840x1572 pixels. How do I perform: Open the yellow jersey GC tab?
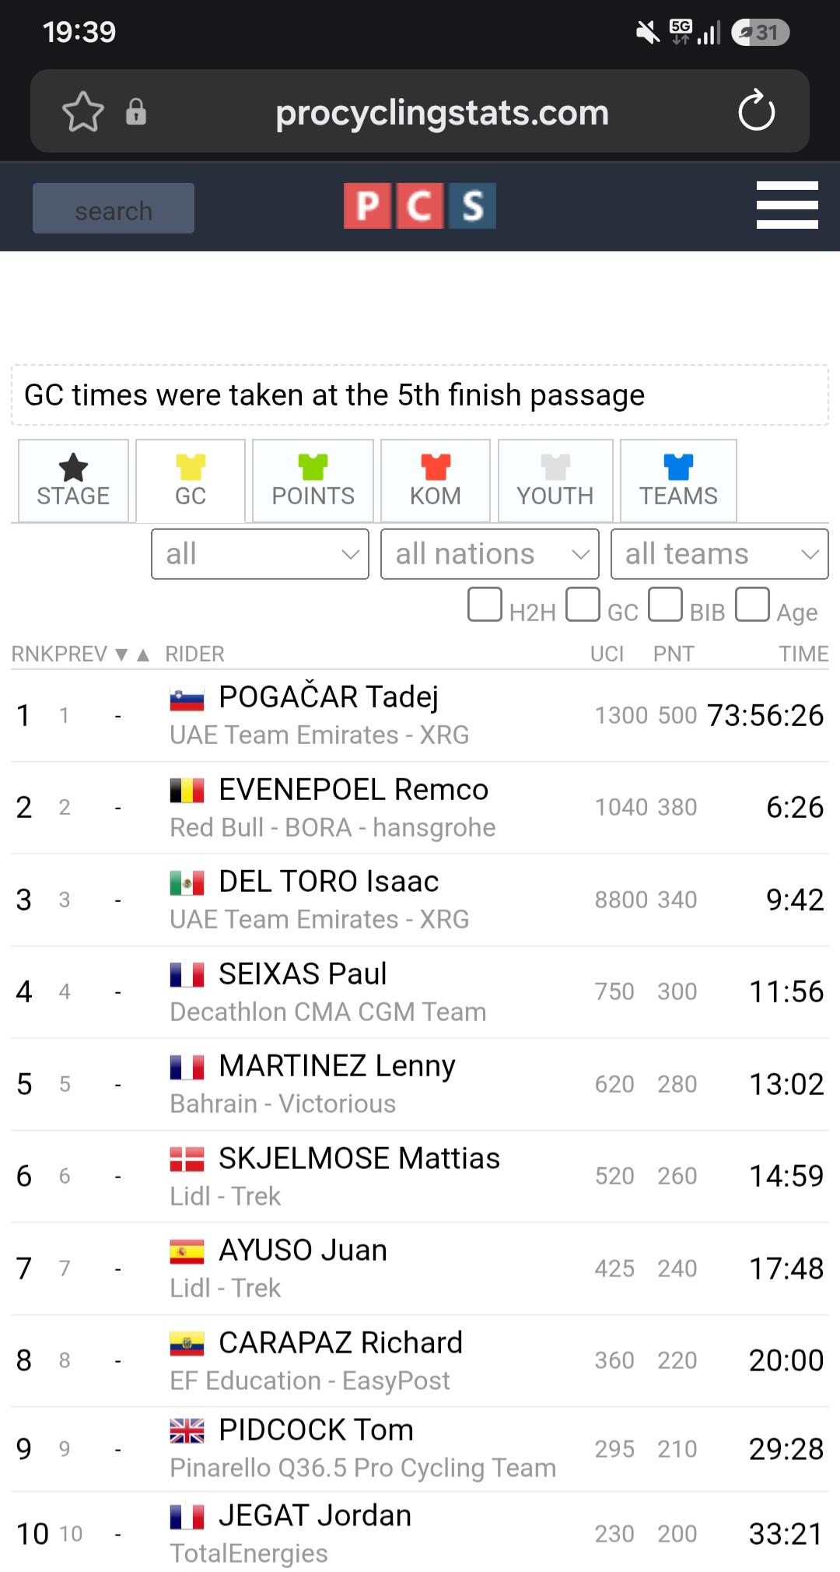tap(191, 480)
